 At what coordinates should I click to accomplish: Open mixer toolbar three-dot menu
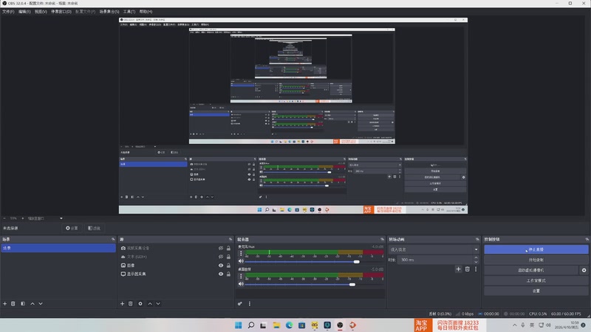250,304
